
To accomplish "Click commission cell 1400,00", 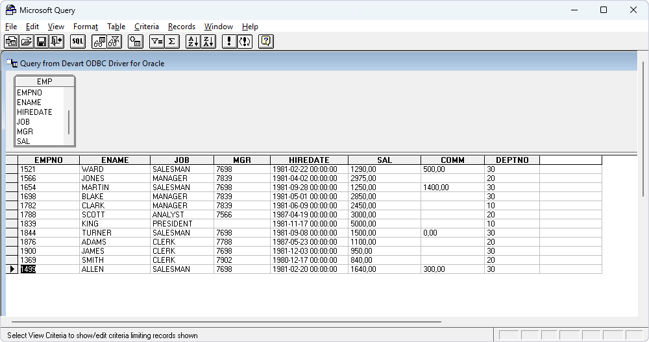I will coord(453,188).
